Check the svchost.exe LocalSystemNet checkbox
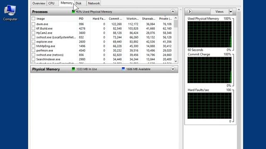 33,37
